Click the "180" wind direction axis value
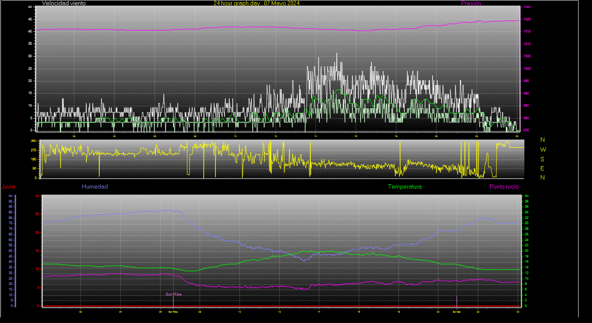 (33, 160)
